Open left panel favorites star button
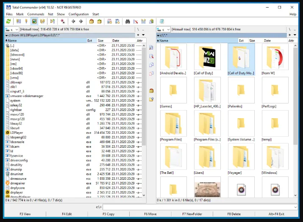This screenshot has width=303, height=222. (138, 35)
